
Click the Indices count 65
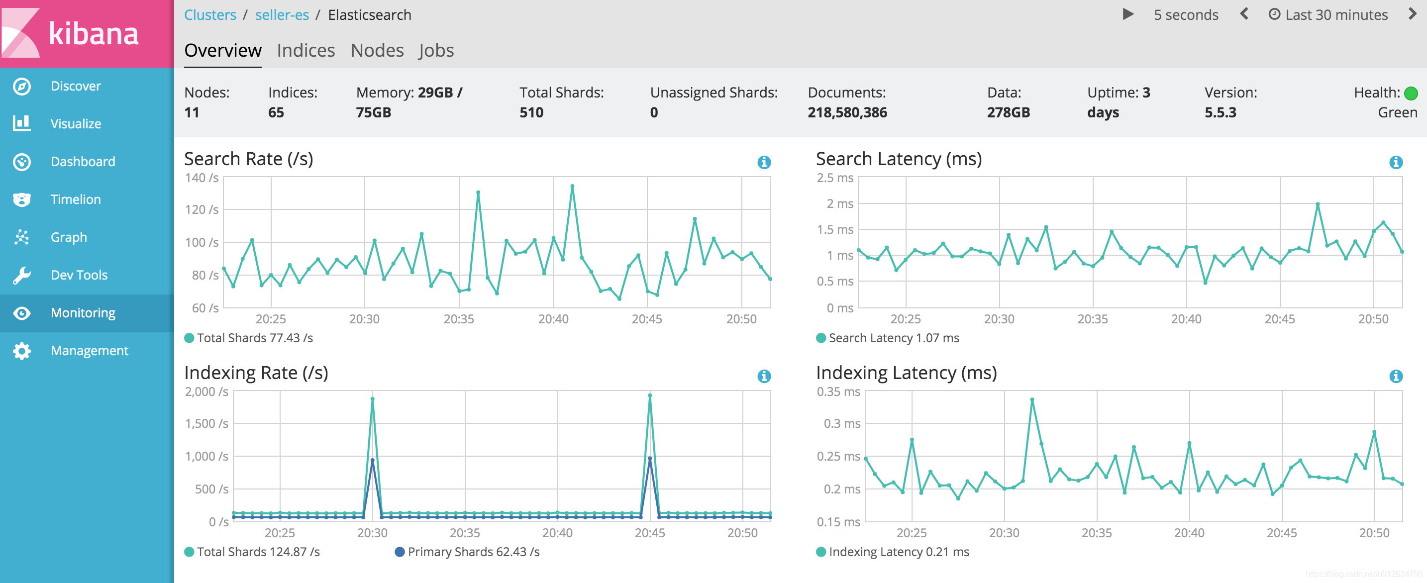click(276, 112)
